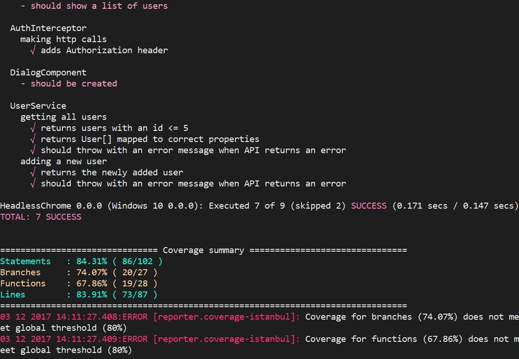Click the Branches coverage label
The height and width of the screenshot is (359, 519).
point(20,272)
